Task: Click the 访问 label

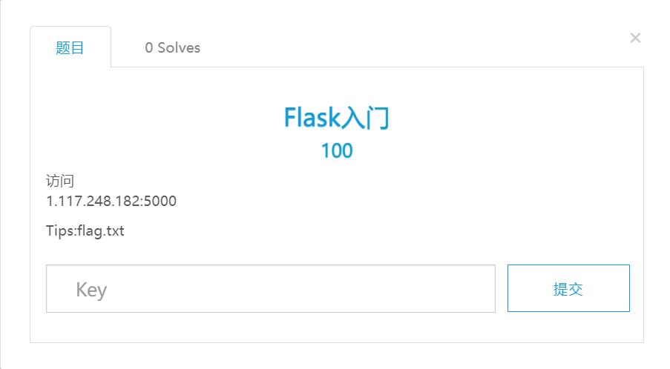Action: 60,182
